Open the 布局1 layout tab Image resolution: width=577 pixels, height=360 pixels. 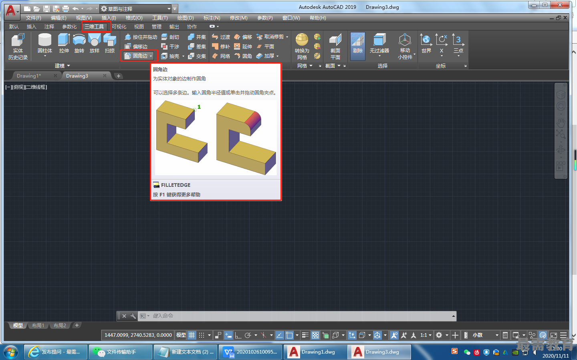38,326
